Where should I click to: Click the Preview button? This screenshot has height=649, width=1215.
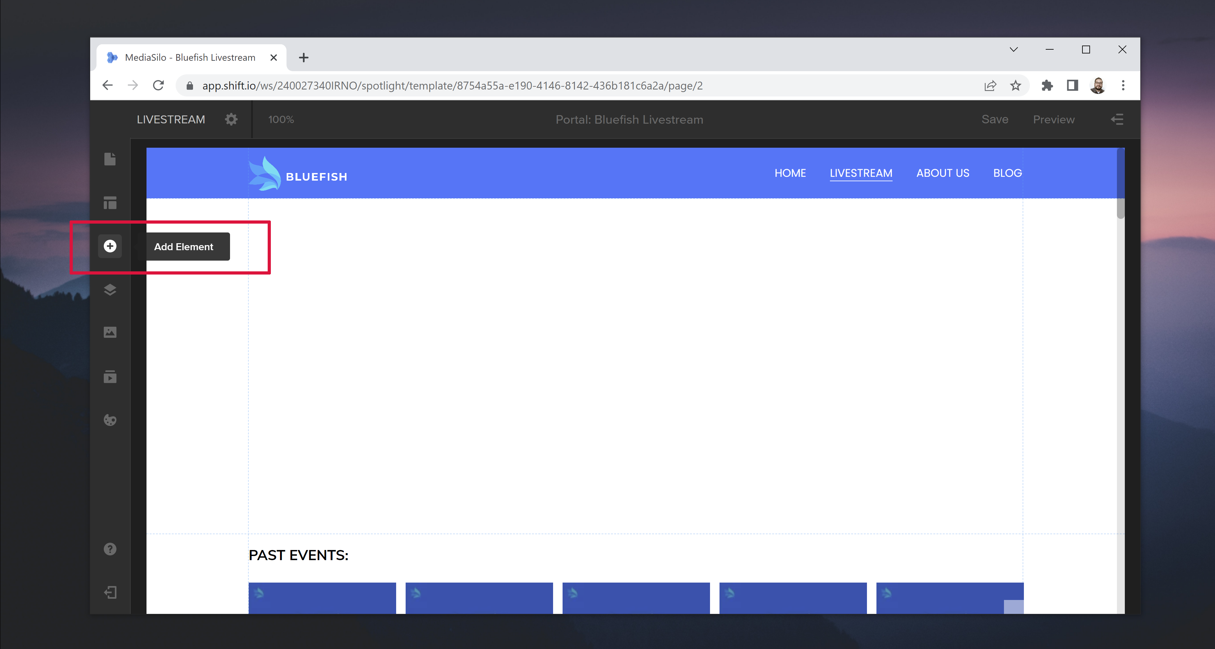coord(1054,119)
